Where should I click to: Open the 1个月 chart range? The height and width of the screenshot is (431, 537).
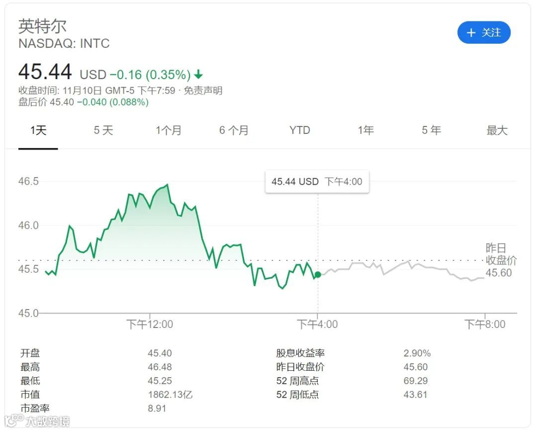(169, 130)
